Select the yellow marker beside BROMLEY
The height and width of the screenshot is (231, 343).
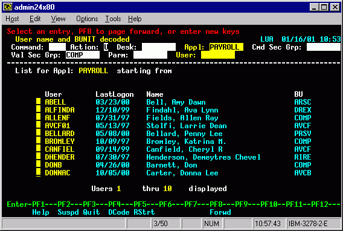click(x=38, y=141)
